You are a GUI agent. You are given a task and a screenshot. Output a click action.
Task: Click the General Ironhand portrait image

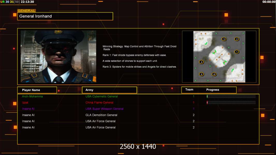59,57
